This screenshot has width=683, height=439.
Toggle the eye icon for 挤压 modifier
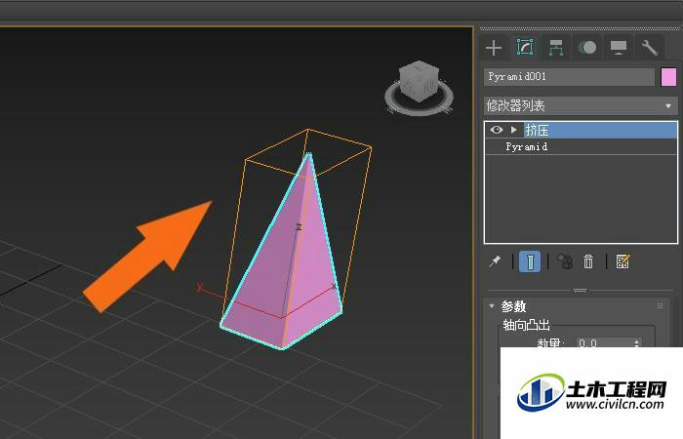[x=496, y=130]
